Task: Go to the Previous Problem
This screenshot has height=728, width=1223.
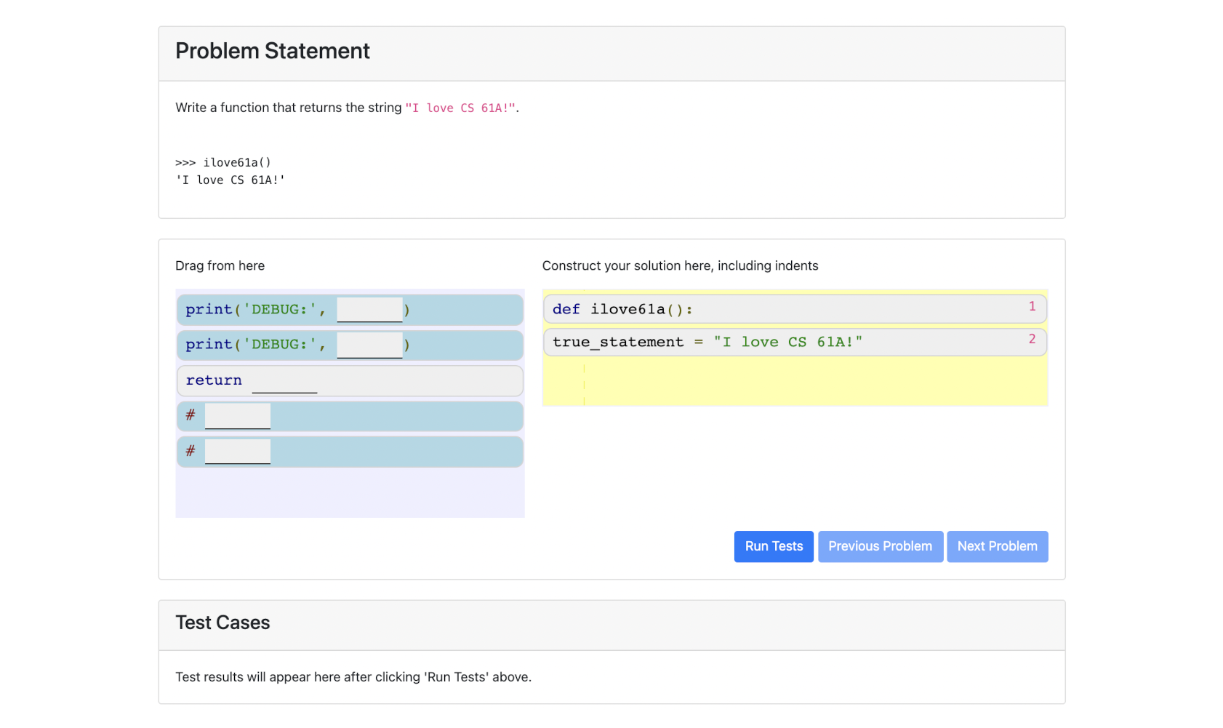Action: (880, 546)
